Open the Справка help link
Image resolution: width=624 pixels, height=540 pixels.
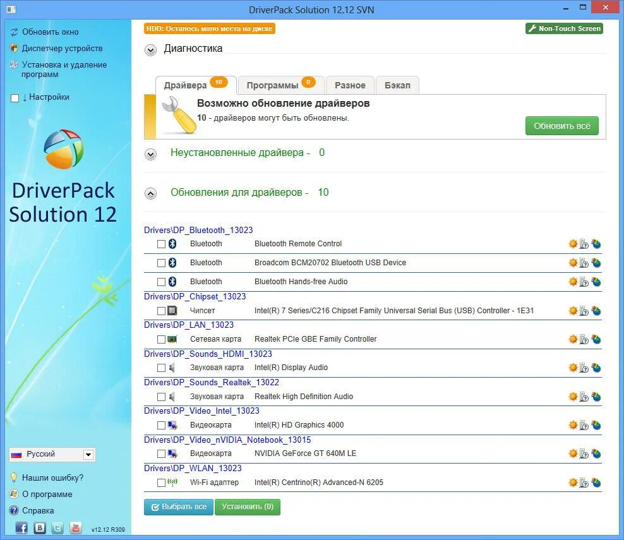click(x=38, y=510)
